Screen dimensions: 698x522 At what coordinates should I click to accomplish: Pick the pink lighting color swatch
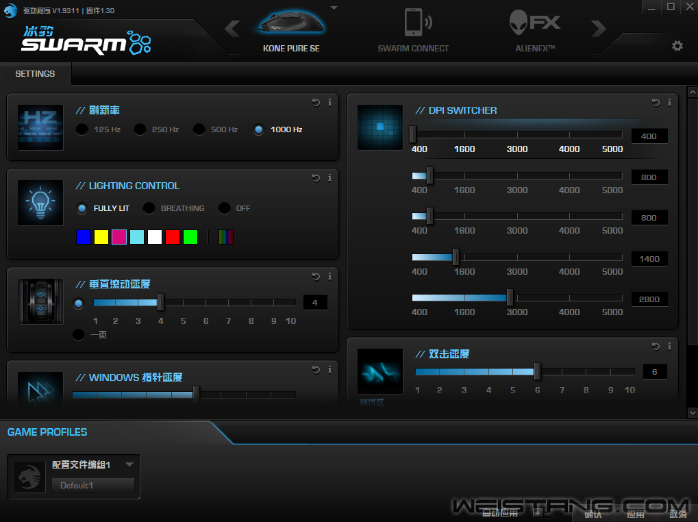pyautogui.click(x=119, y=237)
